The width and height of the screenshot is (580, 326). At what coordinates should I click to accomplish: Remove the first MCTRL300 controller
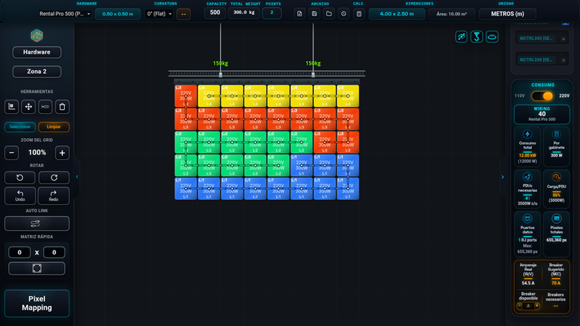(563, 39)
